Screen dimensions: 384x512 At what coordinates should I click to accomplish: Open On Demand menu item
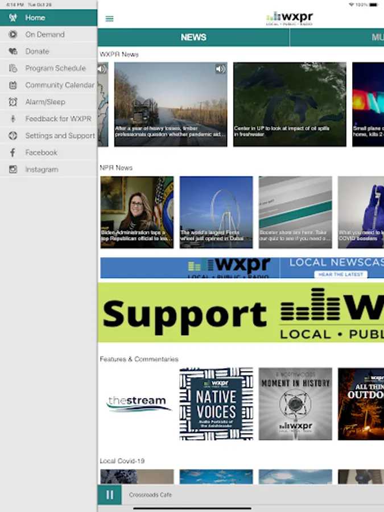coord(49,34)
